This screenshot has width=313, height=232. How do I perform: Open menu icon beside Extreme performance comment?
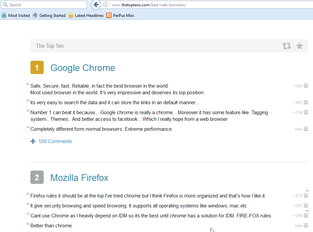[x=306, y=129]
